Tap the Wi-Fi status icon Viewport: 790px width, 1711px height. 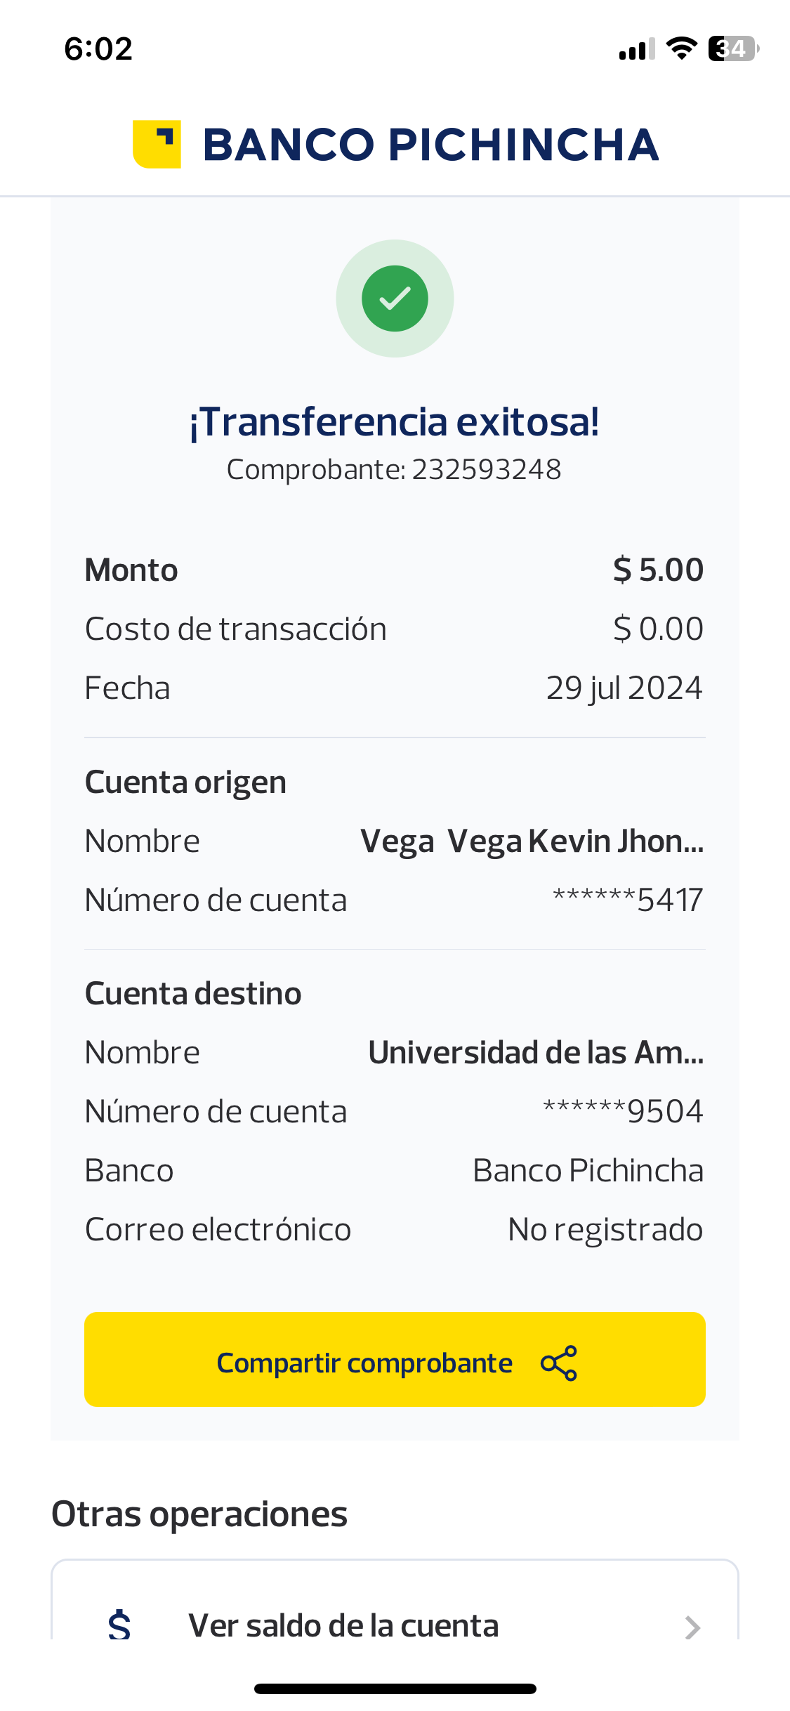pos(681,48)
